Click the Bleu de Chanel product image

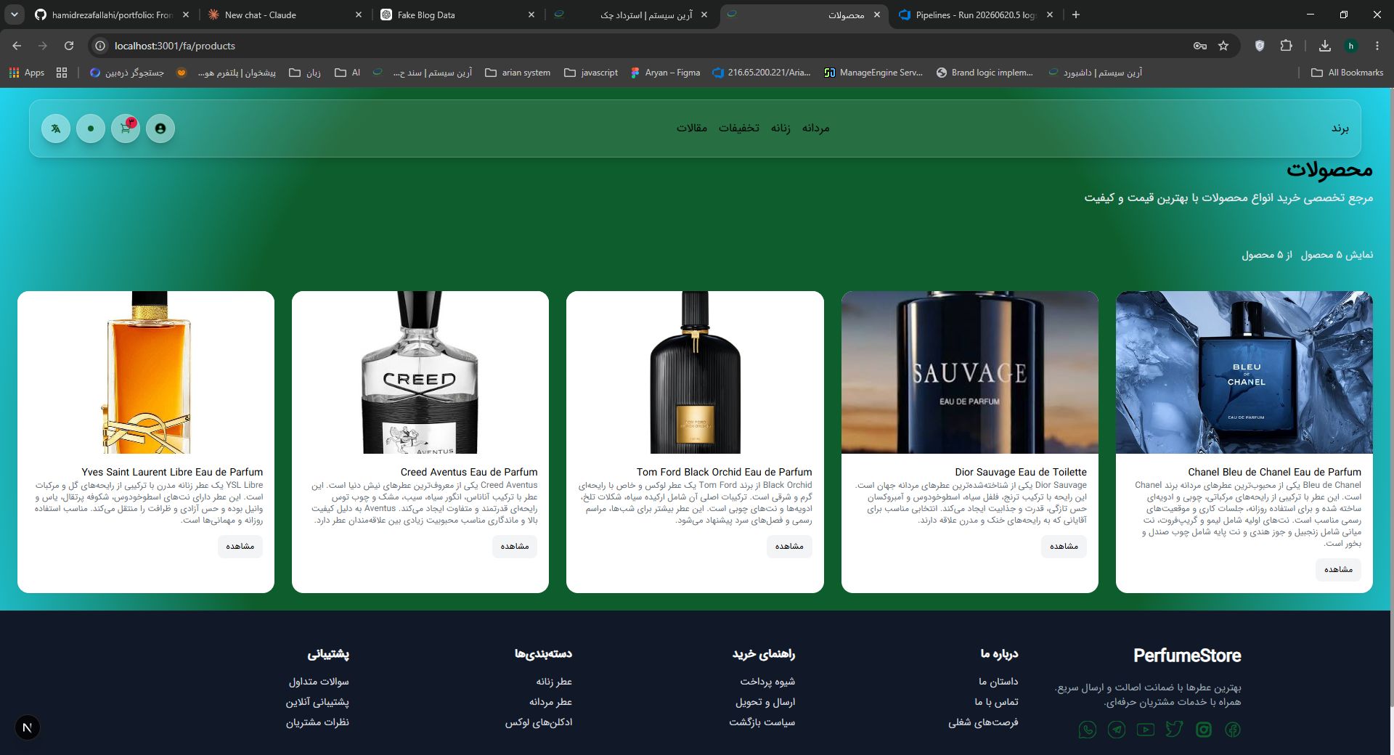click(x=1244, y=372)
